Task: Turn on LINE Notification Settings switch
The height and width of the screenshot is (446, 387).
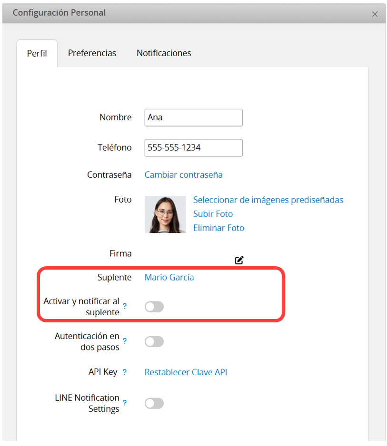Action: click(154, 403)
